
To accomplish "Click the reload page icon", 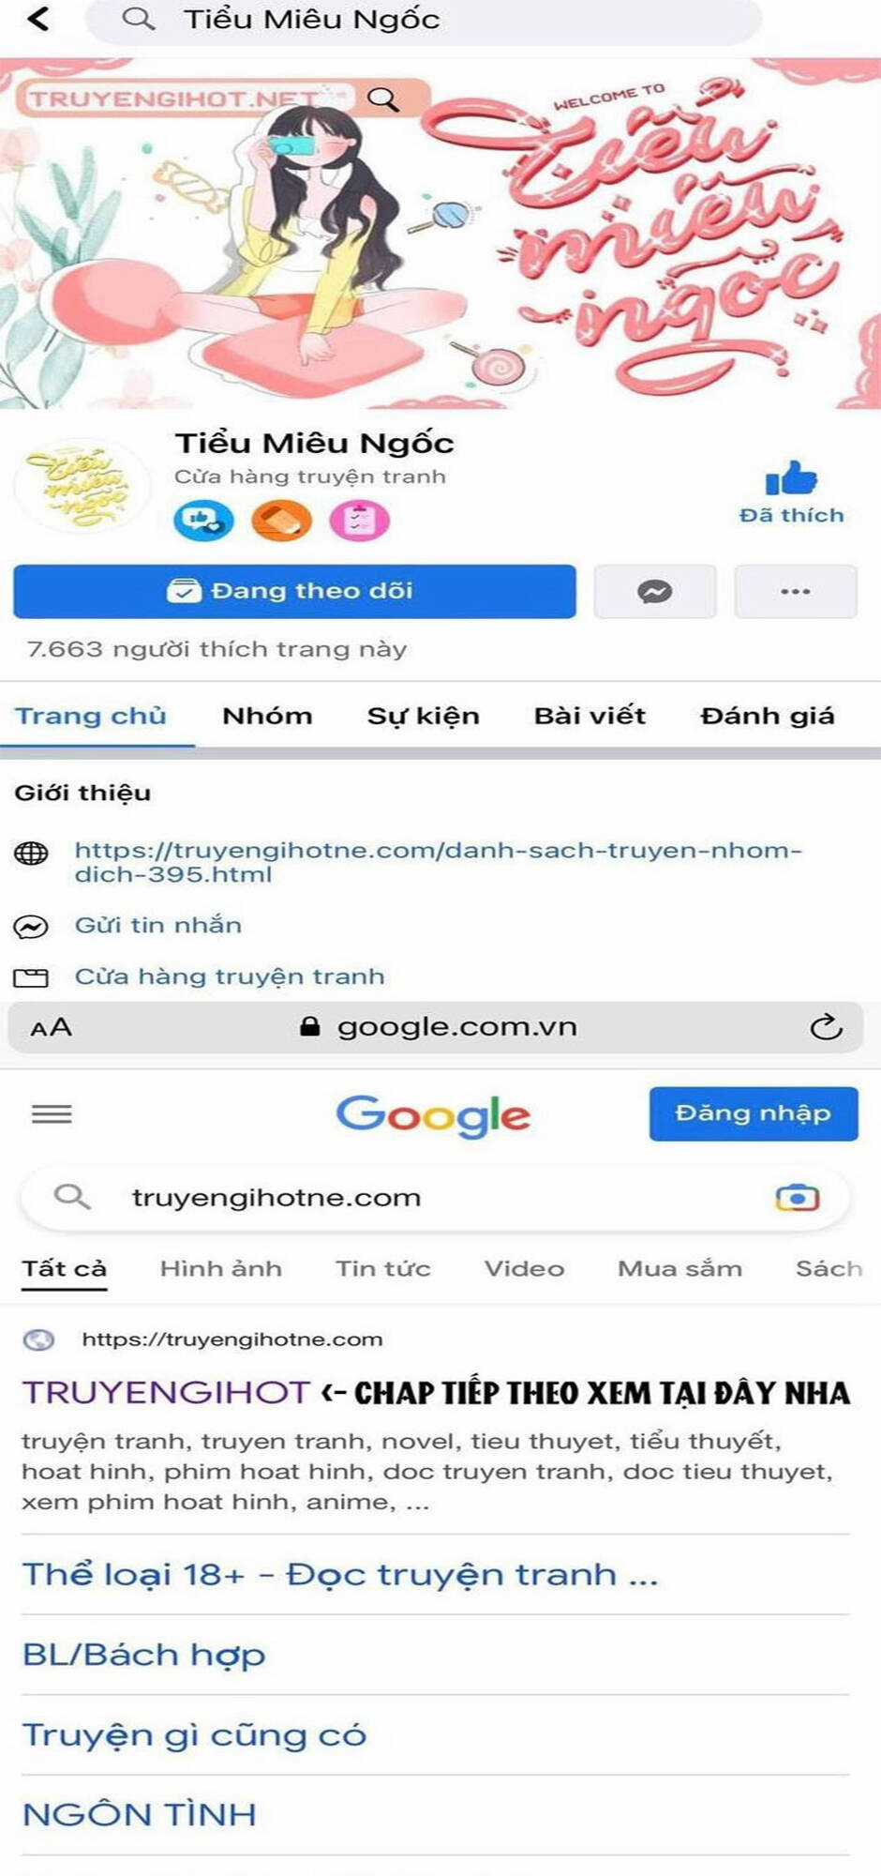I will [826, 1027].
